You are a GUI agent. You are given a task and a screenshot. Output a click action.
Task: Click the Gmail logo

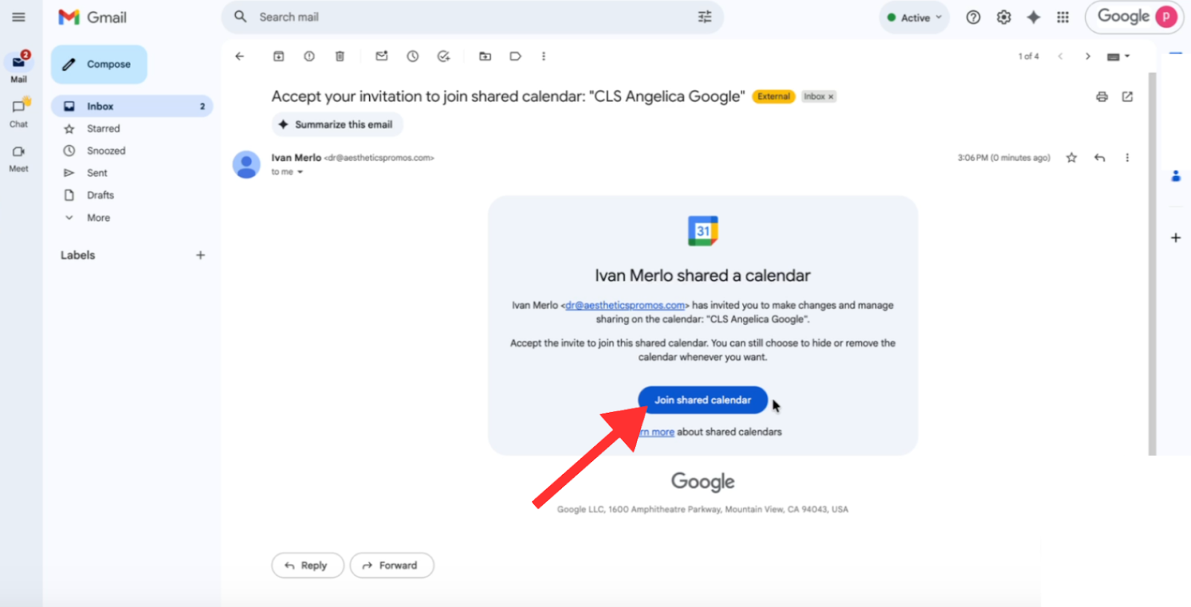pyautogui.click(x=92, y=17)
